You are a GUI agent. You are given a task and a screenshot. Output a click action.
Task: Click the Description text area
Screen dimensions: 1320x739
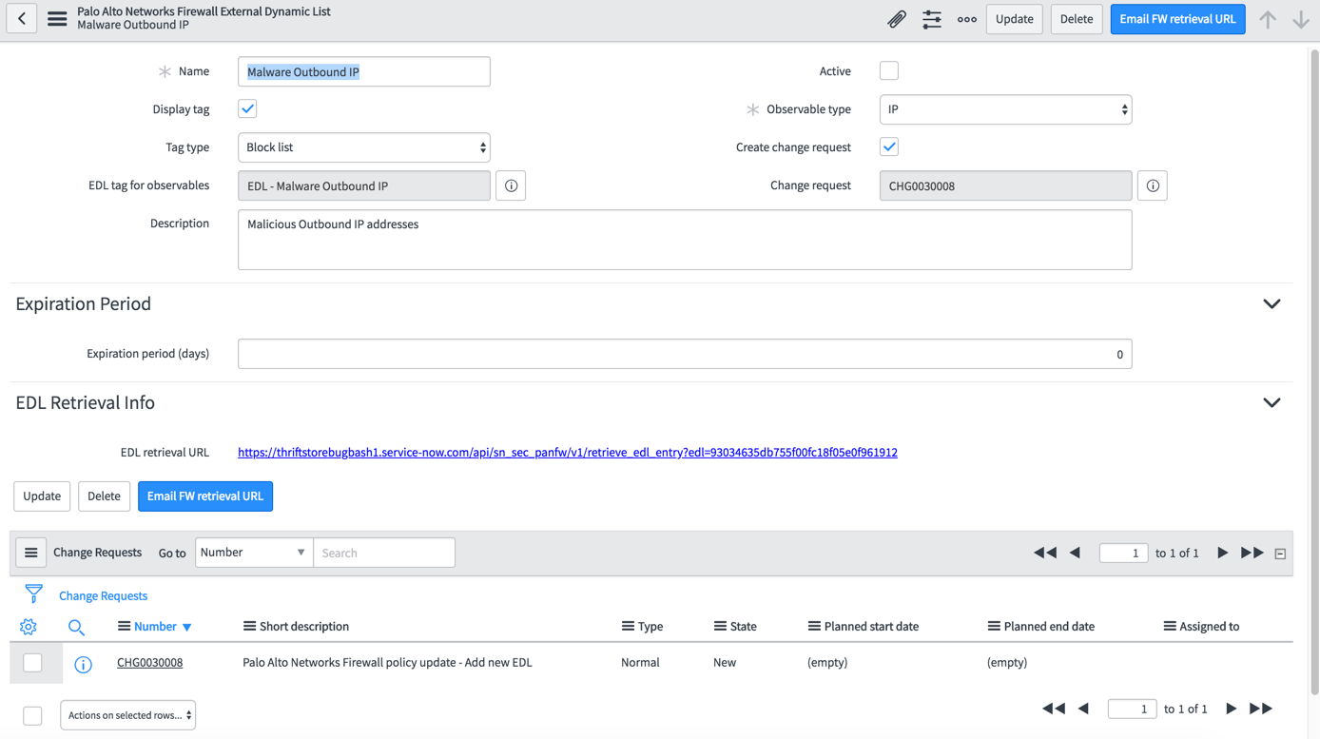(685, 240)
